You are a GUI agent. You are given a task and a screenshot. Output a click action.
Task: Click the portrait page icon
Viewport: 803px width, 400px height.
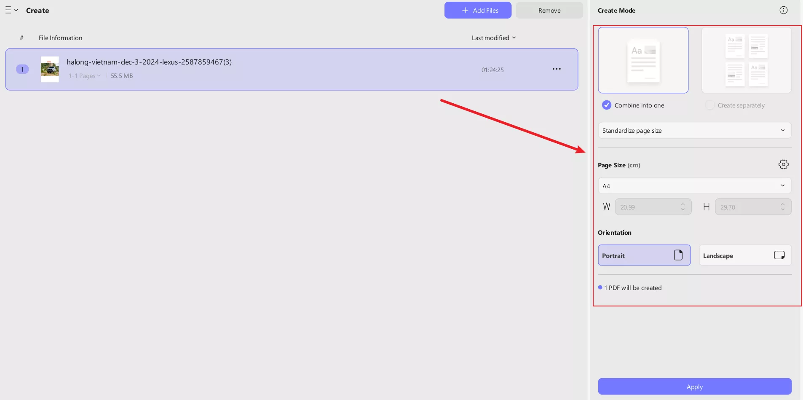pos(678,255)
